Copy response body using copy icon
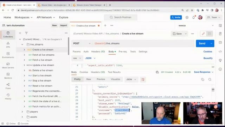Viewport: 225px width, 127px height. point(202,79)
